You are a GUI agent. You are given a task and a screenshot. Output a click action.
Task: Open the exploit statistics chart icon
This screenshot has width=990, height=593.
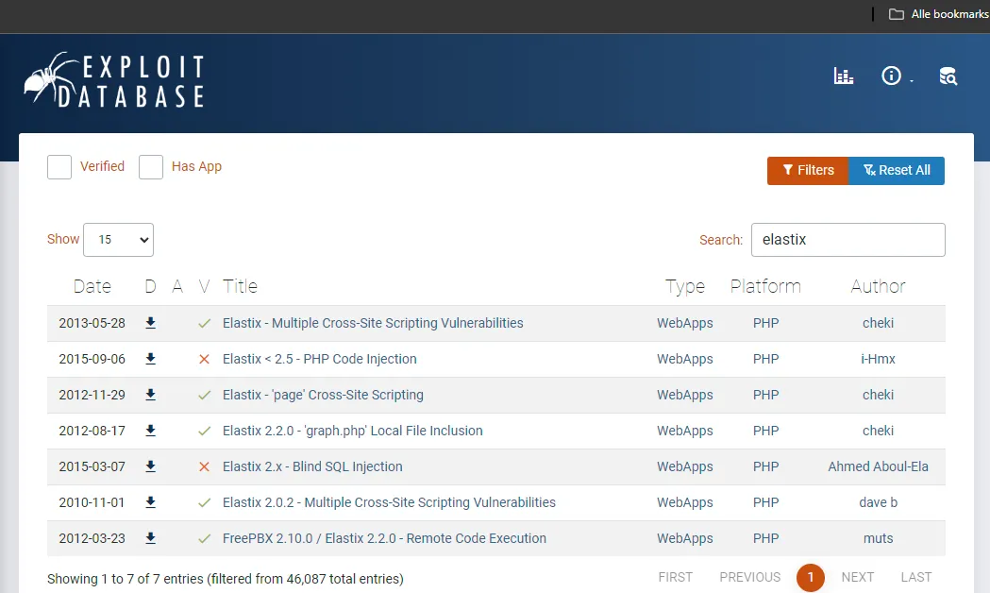pyautogui.click(x=844, y=76)
